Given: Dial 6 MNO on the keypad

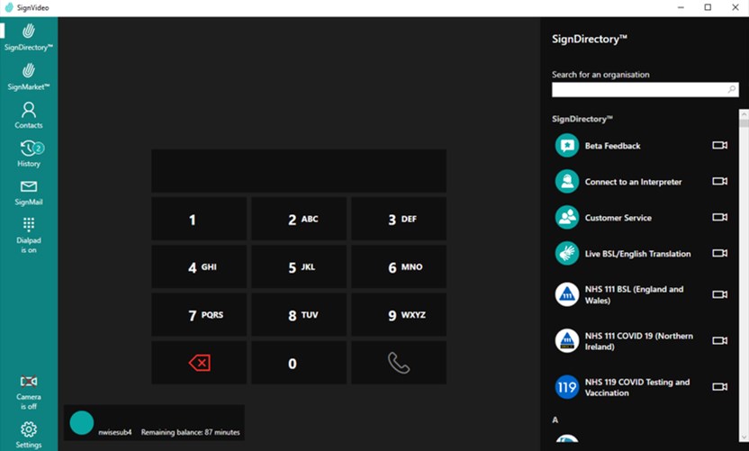Looking at the screenshot, I should [399, 266].
